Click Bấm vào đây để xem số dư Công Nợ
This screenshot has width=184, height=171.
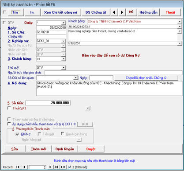point(111,55)
